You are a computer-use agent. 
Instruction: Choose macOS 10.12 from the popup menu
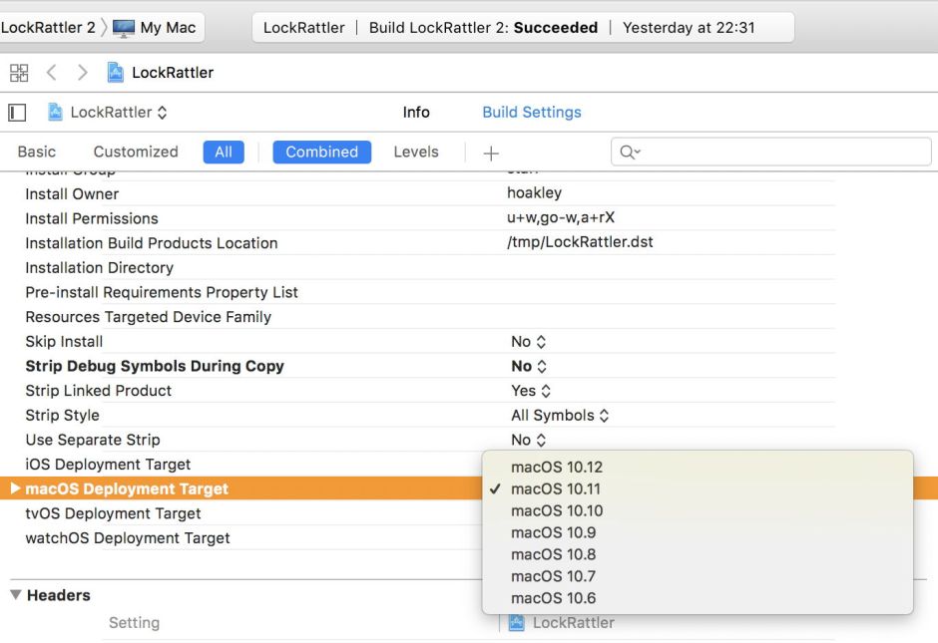click(x=557, y=467)
